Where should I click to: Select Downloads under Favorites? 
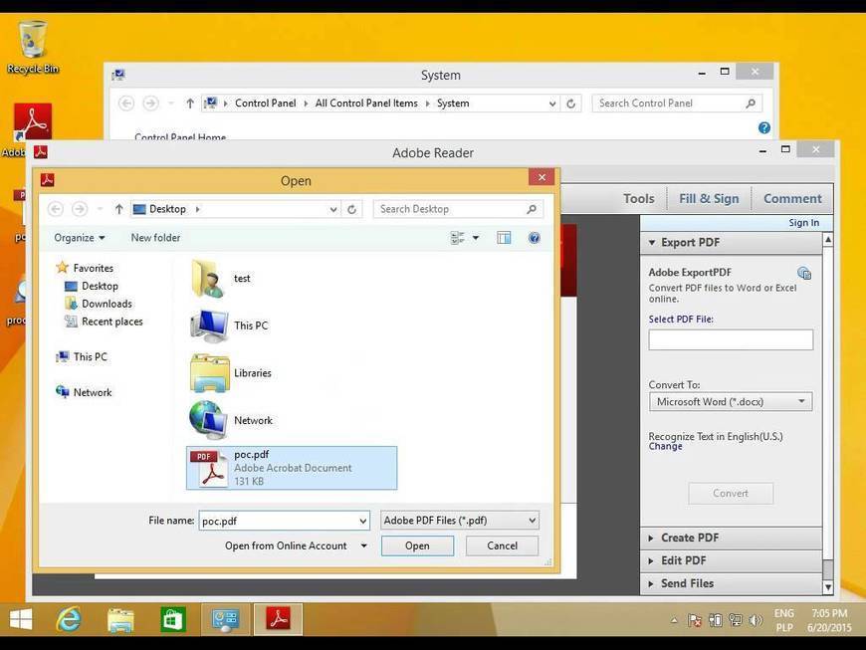(107, 304)
